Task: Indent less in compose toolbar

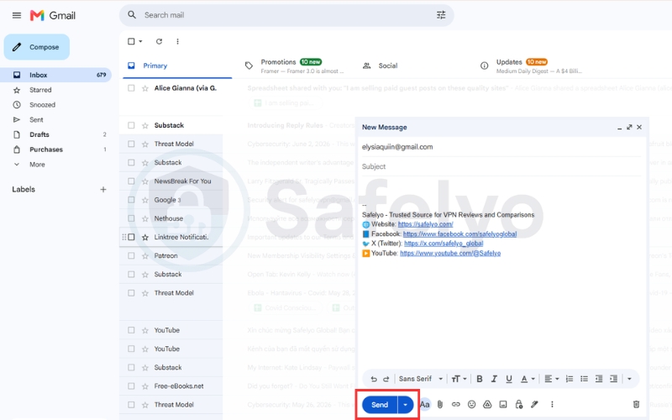Action: (x=599, y=379)
